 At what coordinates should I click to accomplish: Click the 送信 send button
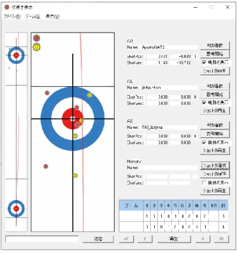[98, 239]
